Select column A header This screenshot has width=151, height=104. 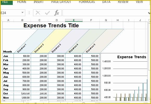point(8,20)
